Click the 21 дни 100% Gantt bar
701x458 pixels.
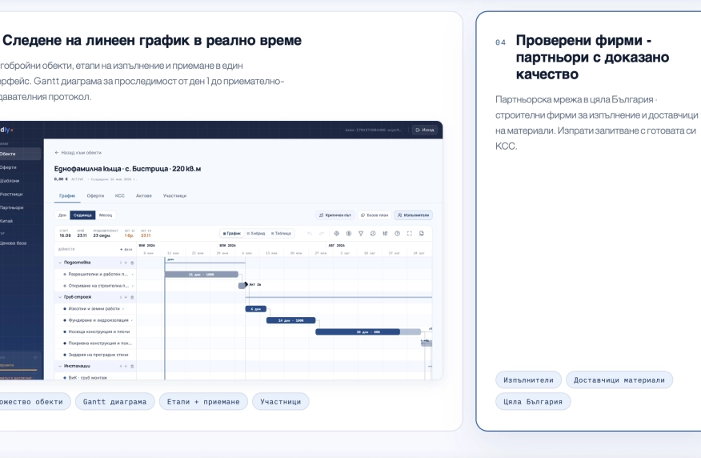202,274
